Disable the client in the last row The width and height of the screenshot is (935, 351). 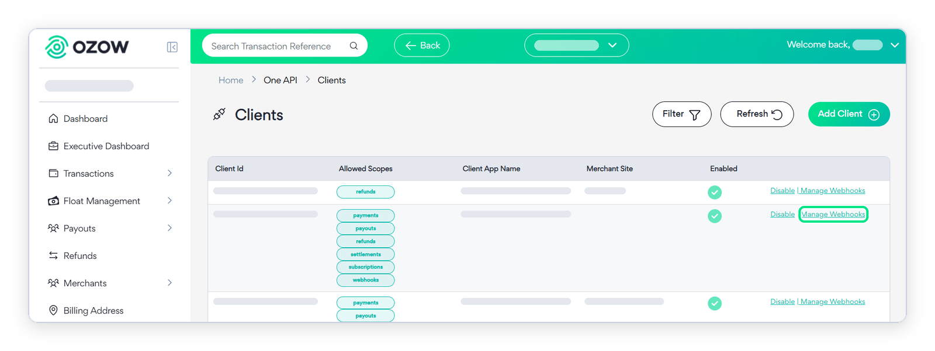pos(782,301)
